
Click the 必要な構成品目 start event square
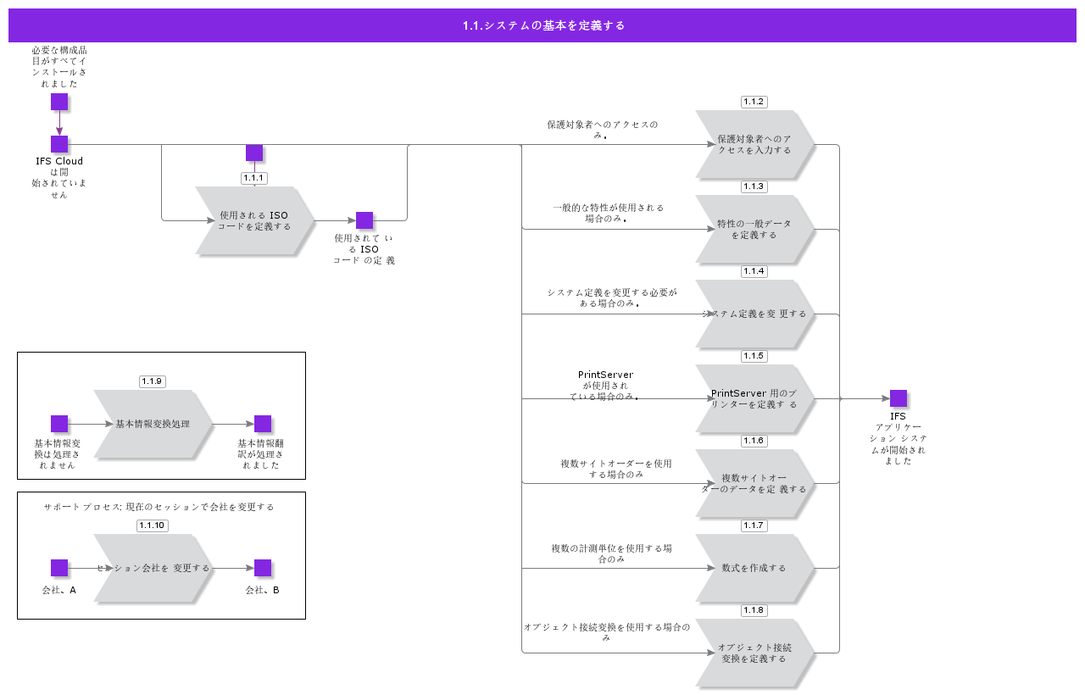tap(59, 102)
